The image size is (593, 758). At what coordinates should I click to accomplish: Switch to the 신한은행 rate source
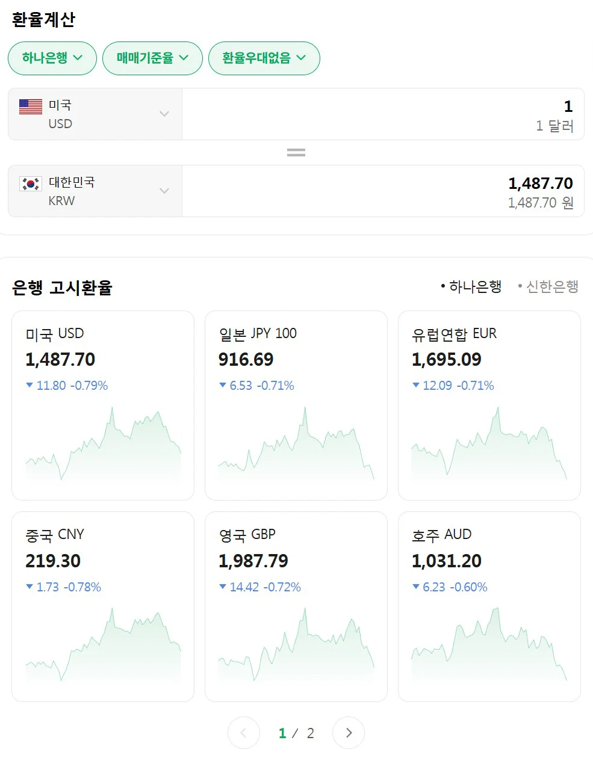point(548,287)
